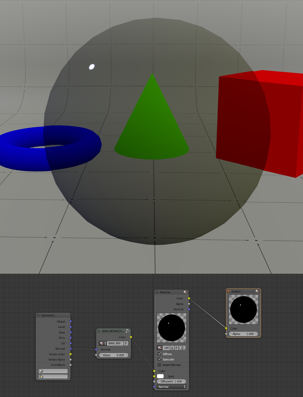Collapse the Output node with orange triangle
The height and width of the screenshot is (397, 303).
[x=229, y=291]
